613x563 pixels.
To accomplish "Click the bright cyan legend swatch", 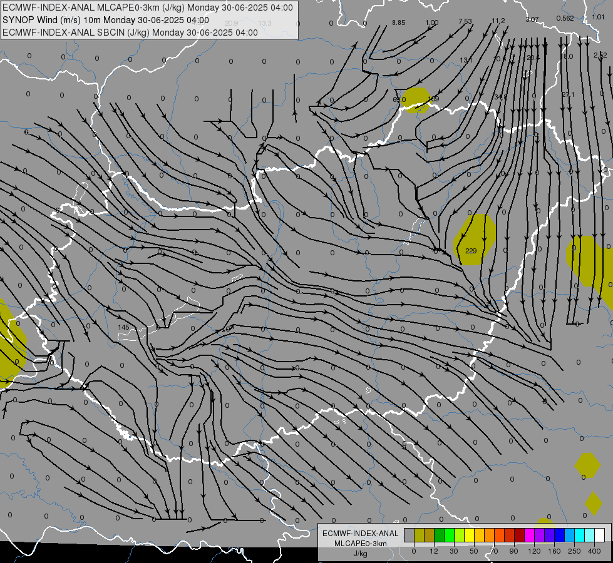I will tap(580, 535).
